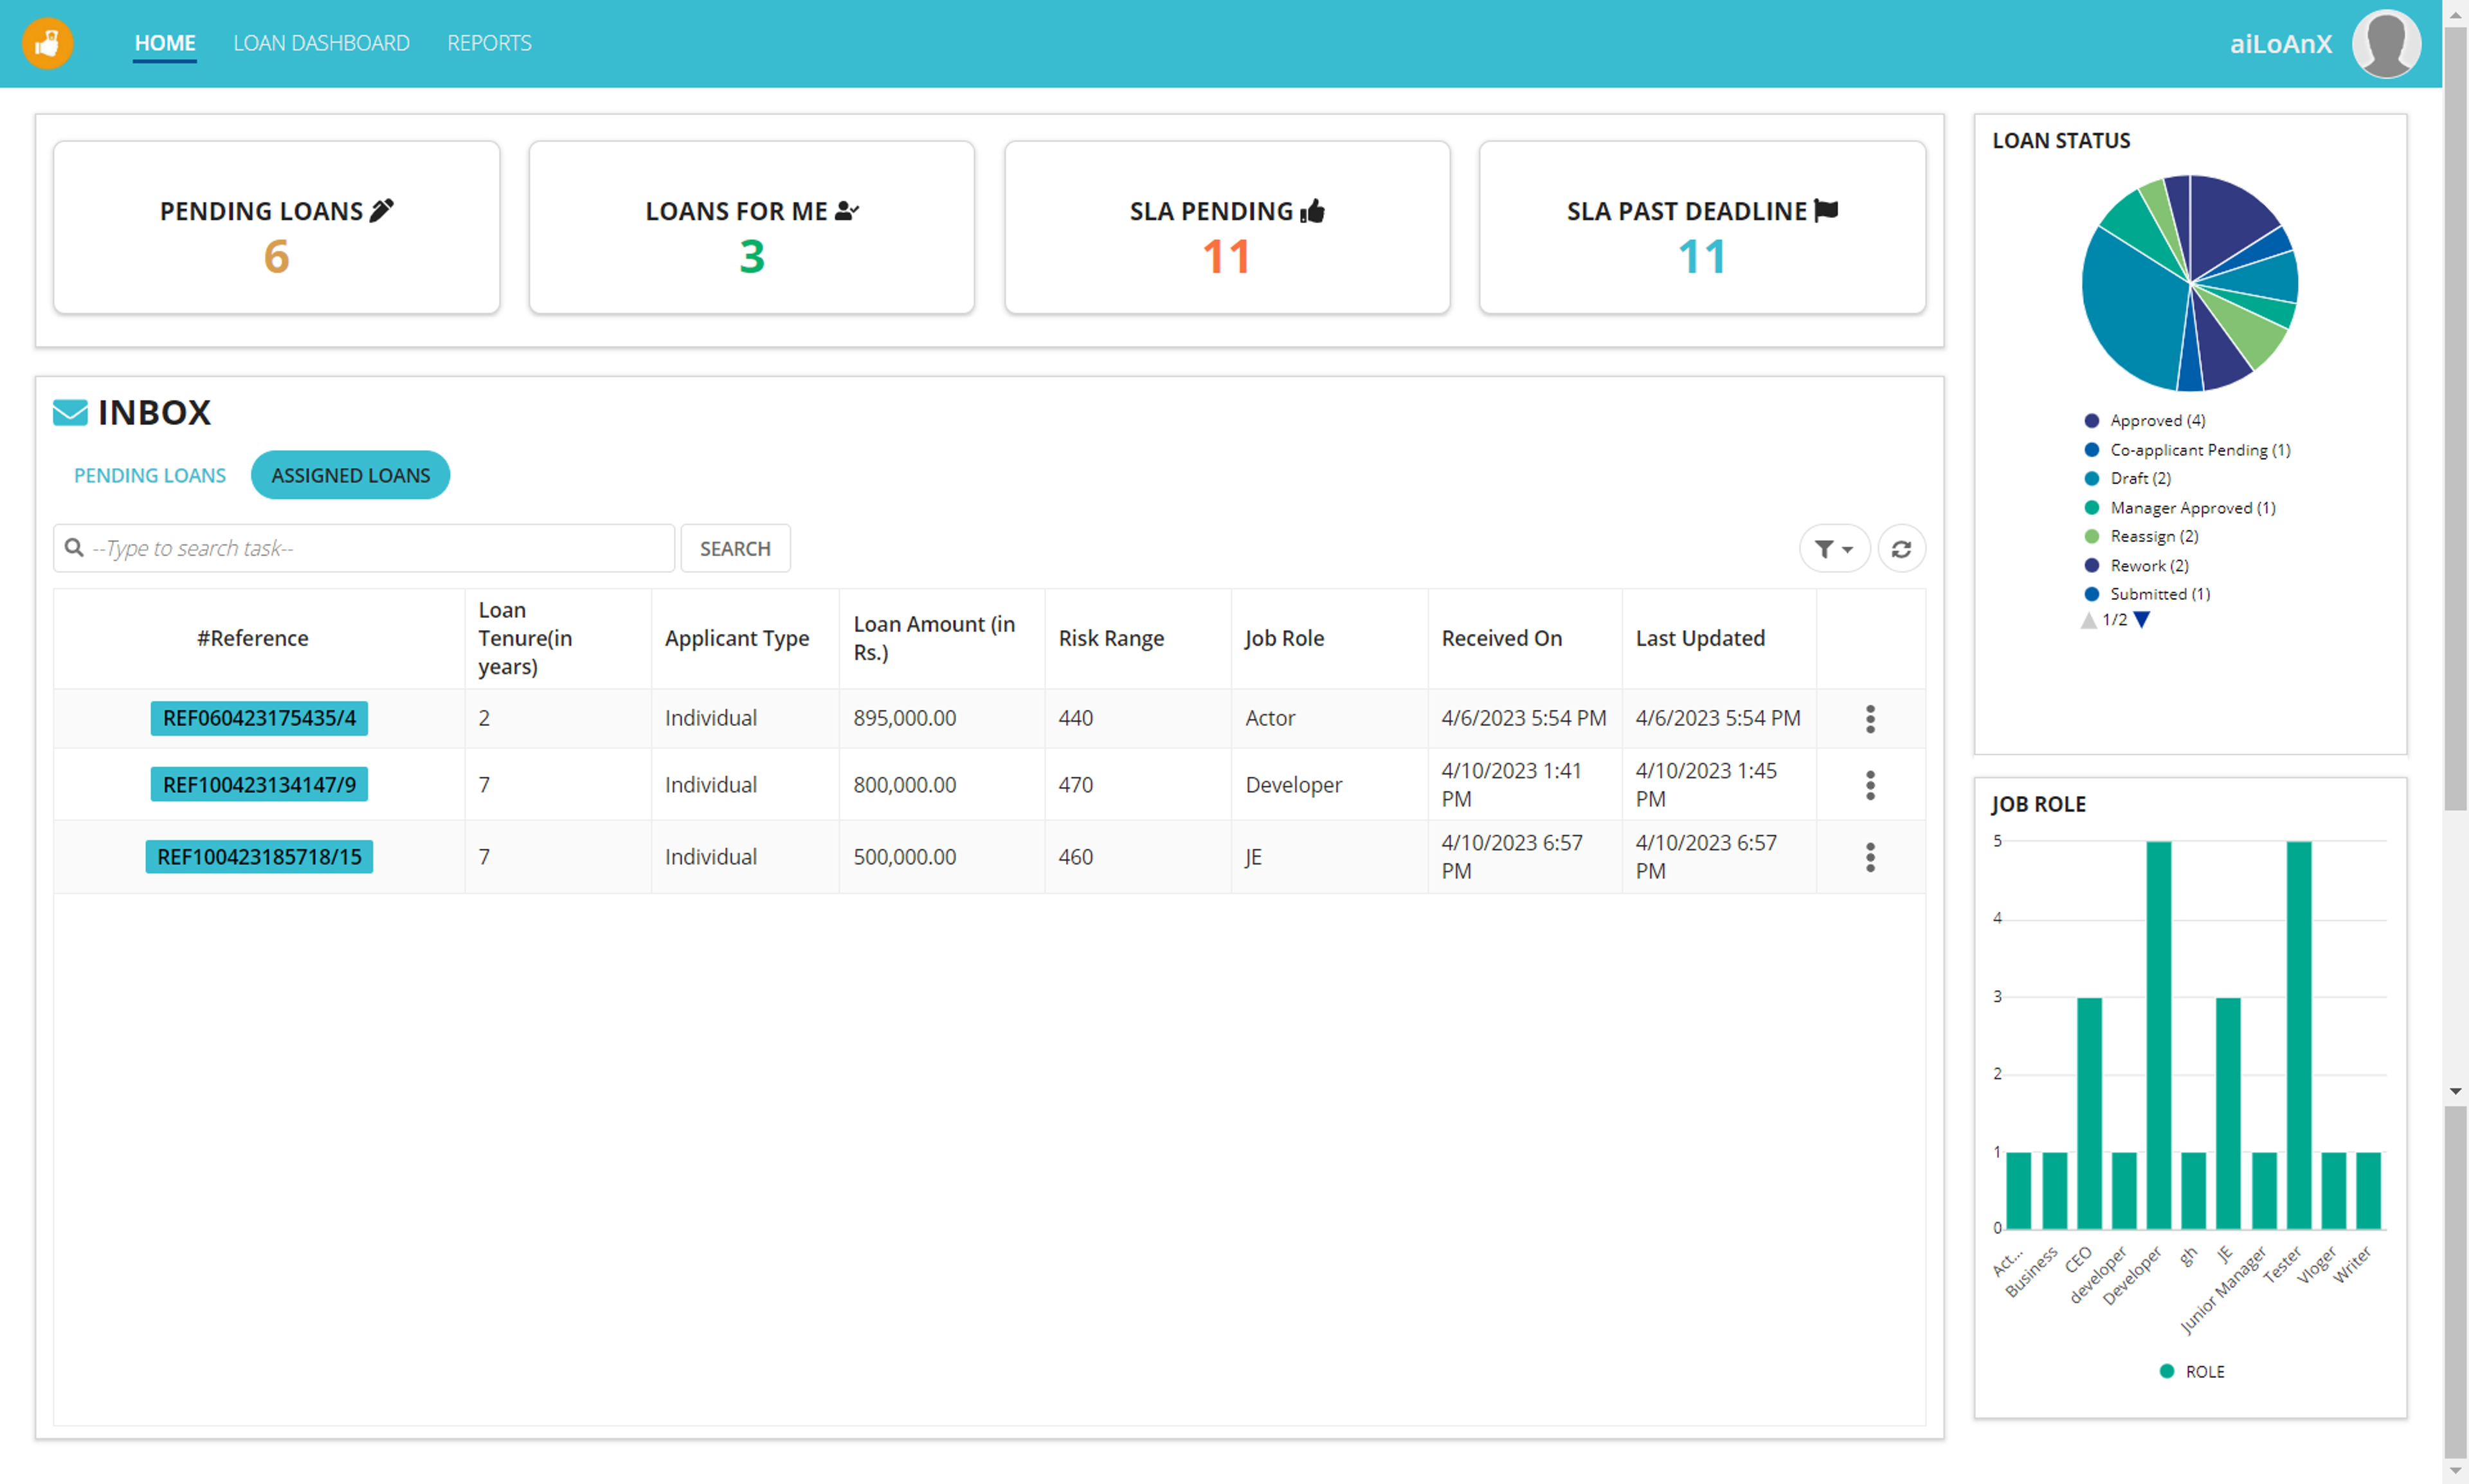Click the Search button
This screenshot has width=2469, height=1484.
click(735, 548)
